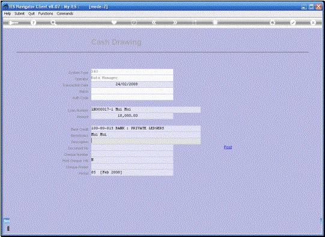The image size is (325, 237).
Task: Click the key icon in the toolbar
Action: pos(13,23)
